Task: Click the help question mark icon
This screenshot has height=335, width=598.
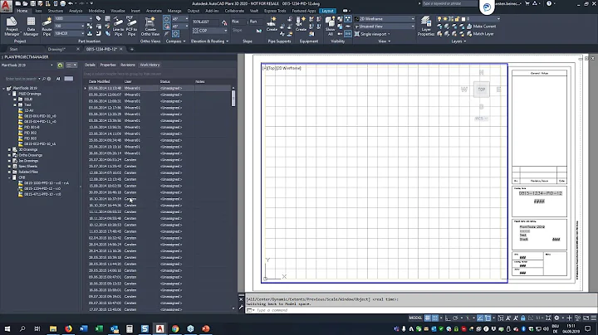Action: (x=549, y=3)
